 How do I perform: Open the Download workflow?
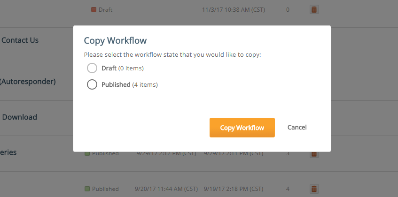[x=19, y=117]
